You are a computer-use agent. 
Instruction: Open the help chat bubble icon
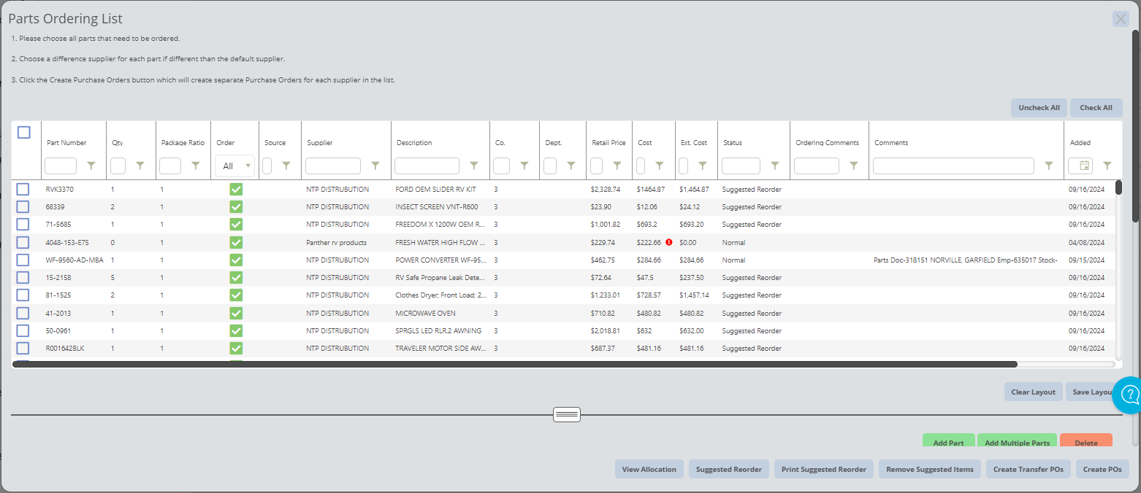tap(1129, 395)
